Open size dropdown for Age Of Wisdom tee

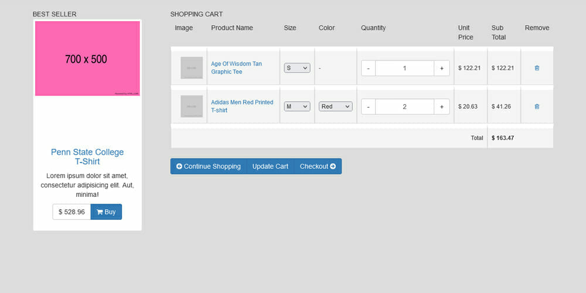point(297,68)
